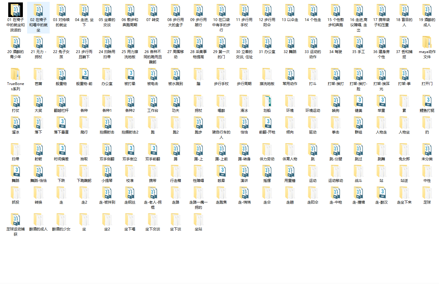
Task: Click the 划船 folder icon
Action: [267, 101]
